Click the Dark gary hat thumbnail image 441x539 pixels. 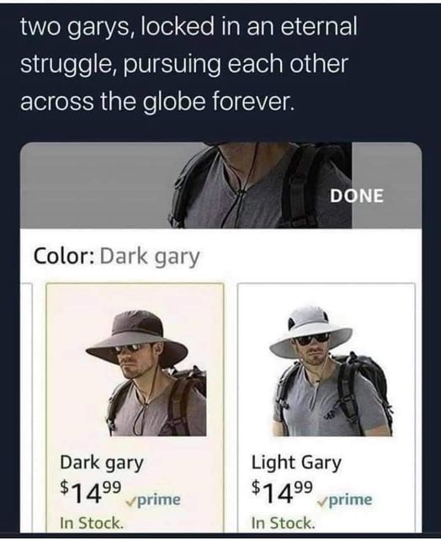[x=146, y=373]
